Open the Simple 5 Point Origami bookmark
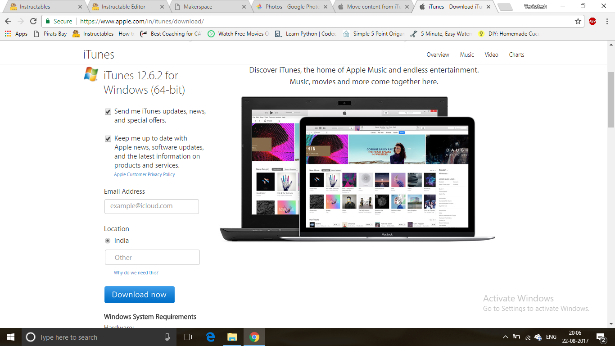 click(373, 34)
